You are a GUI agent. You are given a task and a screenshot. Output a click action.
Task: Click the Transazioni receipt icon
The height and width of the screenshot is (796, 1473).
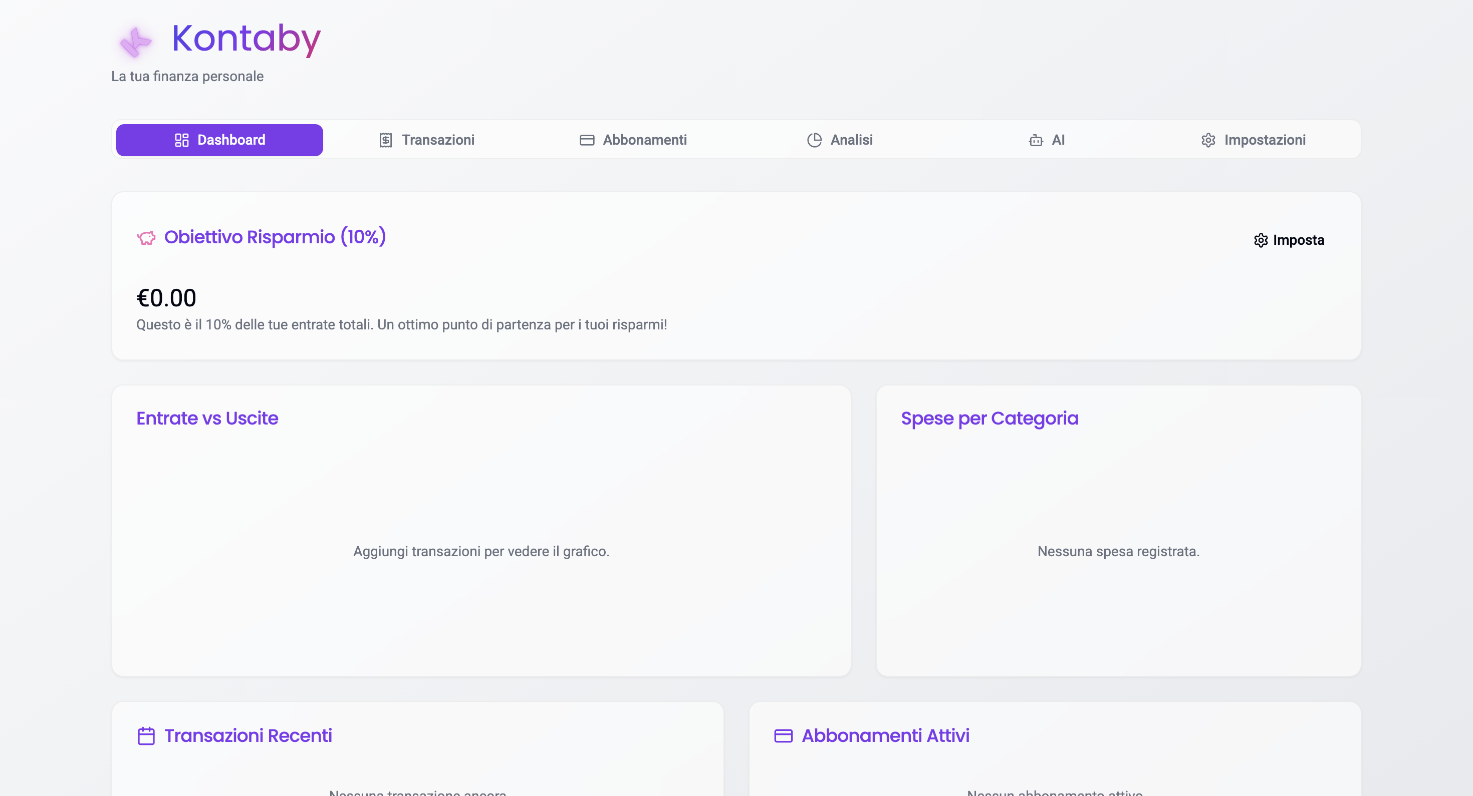point(385,140)
